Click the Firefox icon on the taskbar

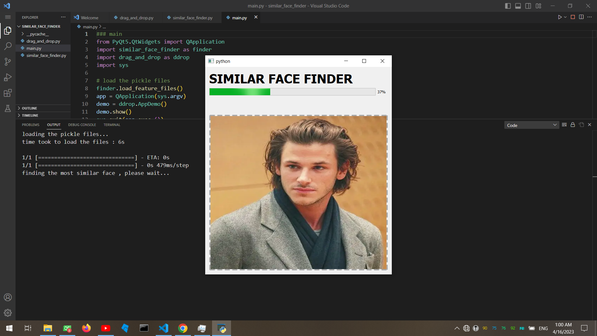[86, 328]
